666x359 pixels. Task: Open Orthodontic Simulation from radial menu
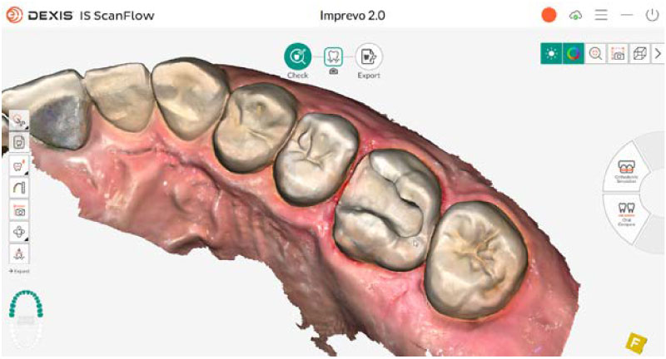626,171
